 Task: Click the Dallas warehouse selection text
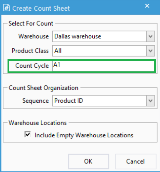click(78, 36)
